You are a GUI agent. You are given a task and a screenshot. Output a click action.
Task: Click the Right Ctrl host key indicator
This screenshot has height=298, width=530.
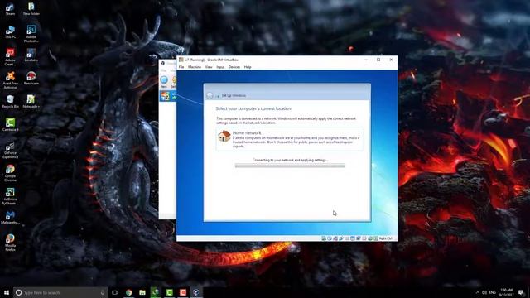(x=385, y=238)
